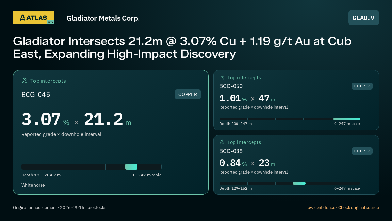
Task: Click 'Depth 200–247 m' label
Action: (236, 124)
